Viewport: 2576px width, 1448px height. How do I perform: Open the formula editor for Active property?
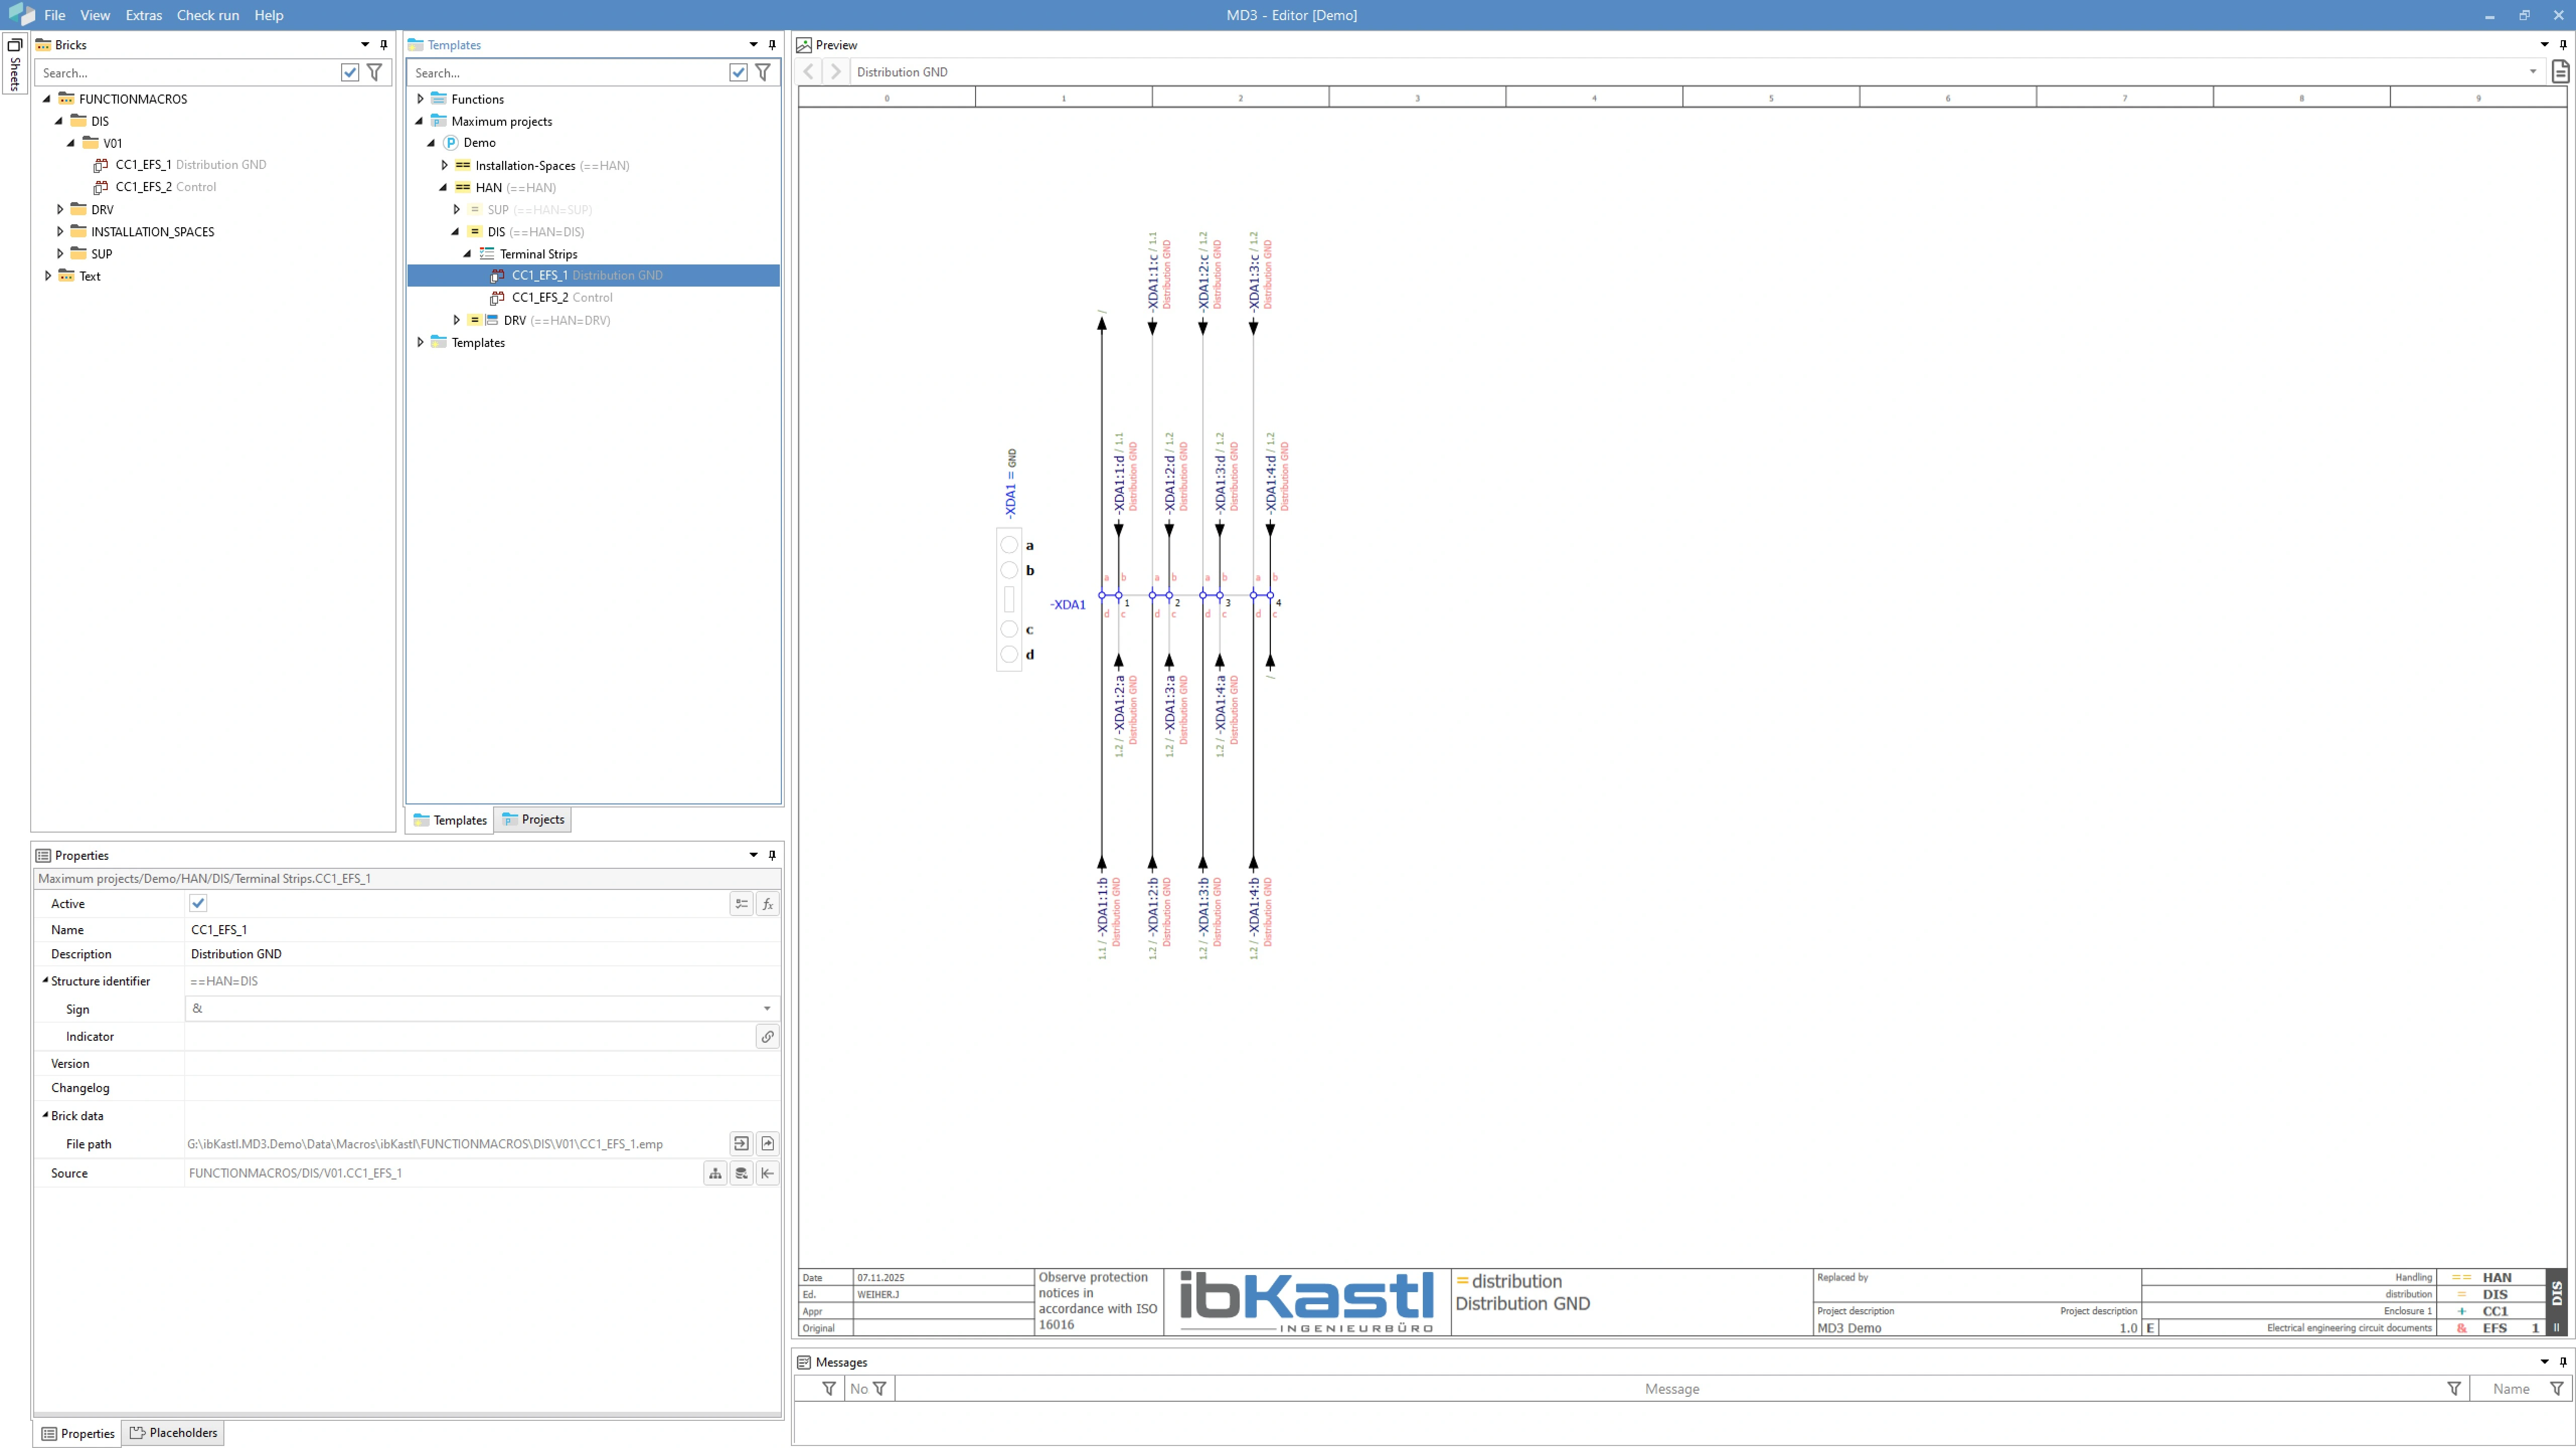click(x=767, y=903)
